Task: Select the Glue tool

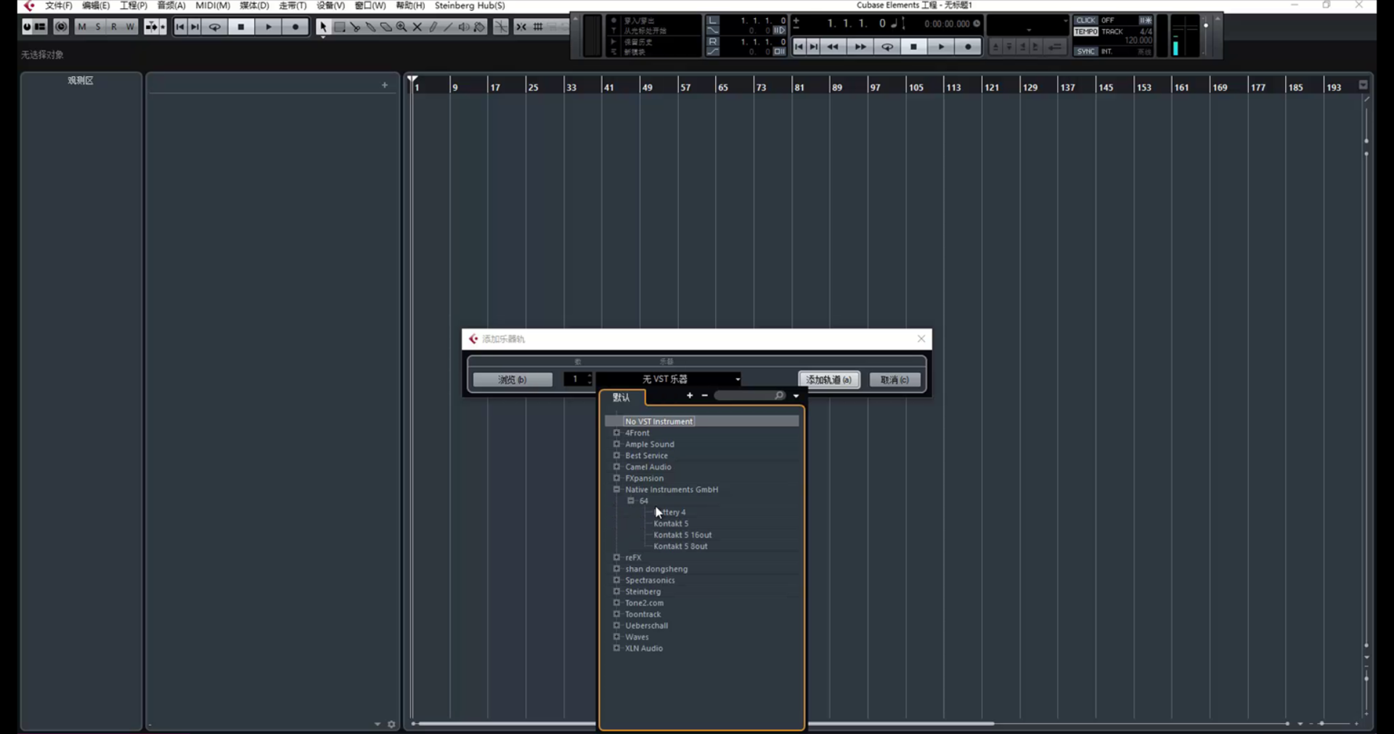Action: coord(370,27)
